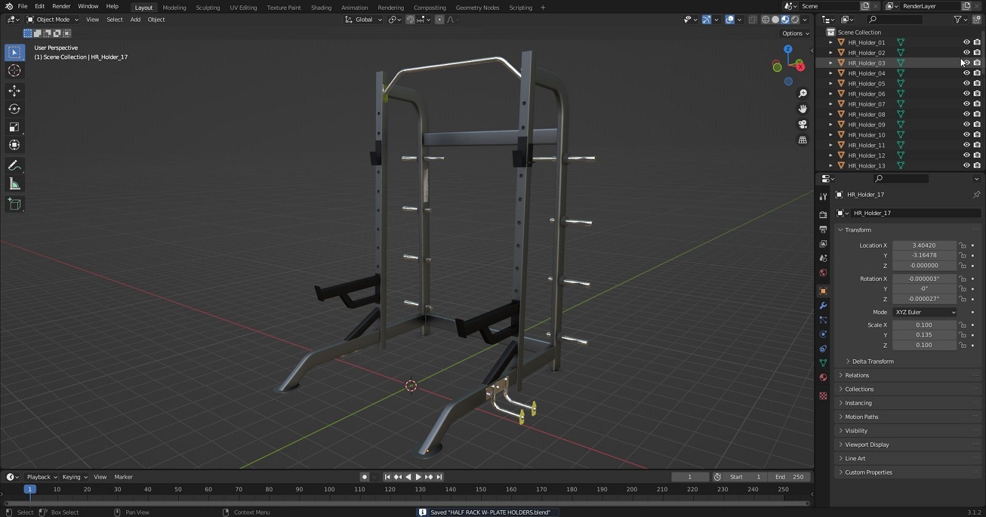Choose the Annotate tool

pyautogui.click(x=14, y=166)
